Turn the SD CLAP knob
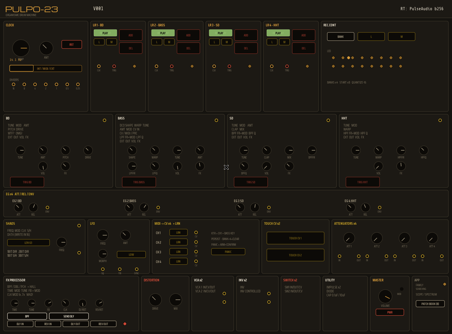The width and height of the screenshot is (452, 334). point(267,150)
